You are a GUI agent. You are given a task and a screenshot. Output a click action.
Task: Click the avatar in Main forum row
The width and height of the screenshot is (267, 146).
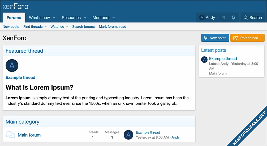[128, 135]
